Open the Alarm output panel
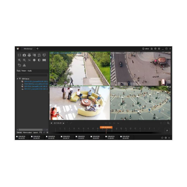Viewport: 187px width, 187px height. click(x=28, y=132)
